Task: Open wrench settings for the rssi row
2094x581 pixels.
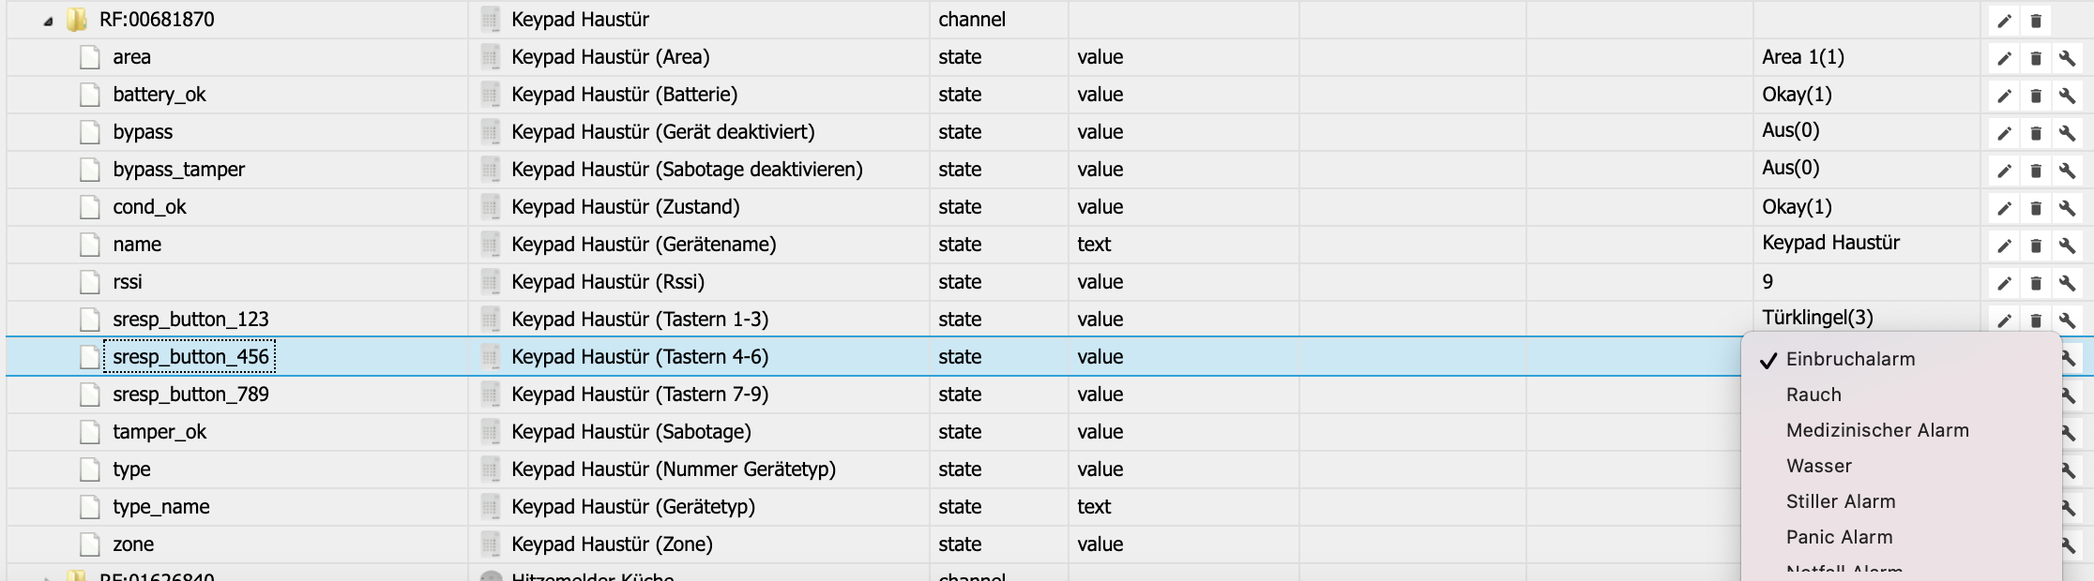Action: pos(2067,283)
